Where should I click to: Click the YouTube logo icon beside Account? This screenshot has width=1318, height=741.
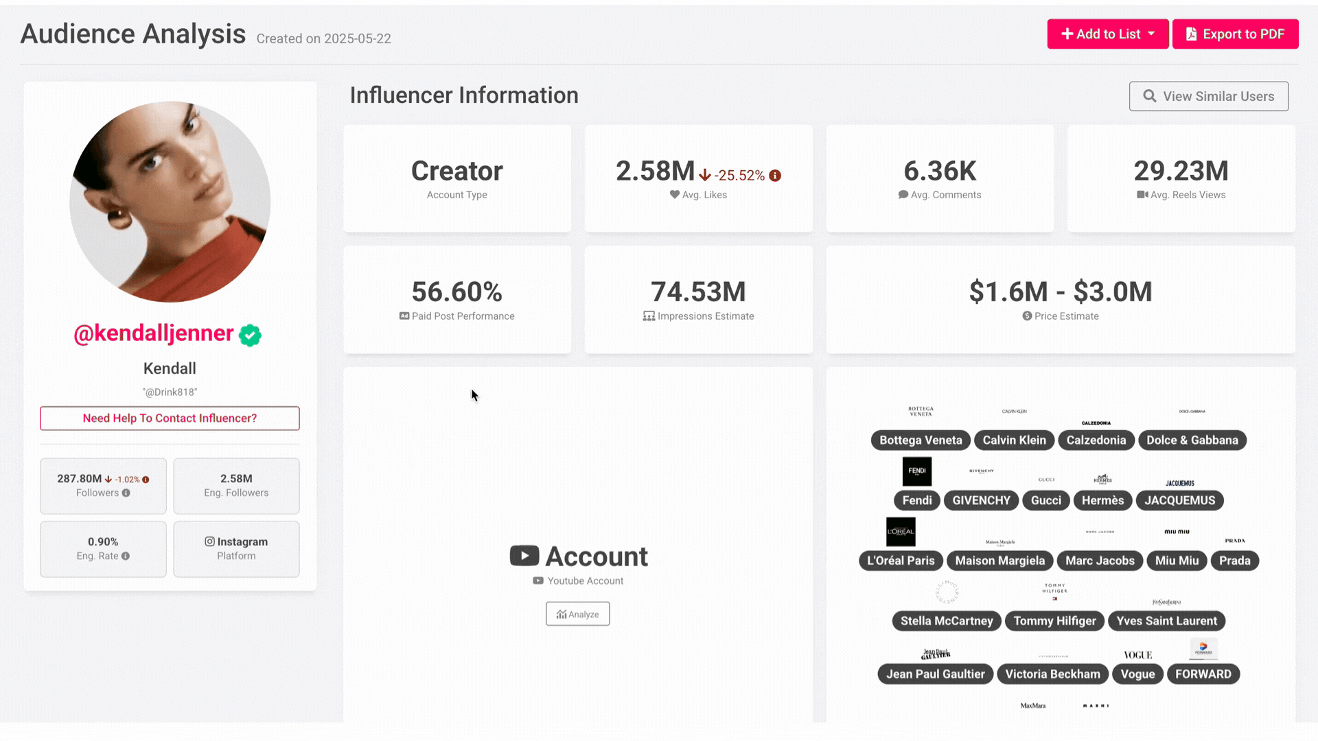tap(524, 556)
